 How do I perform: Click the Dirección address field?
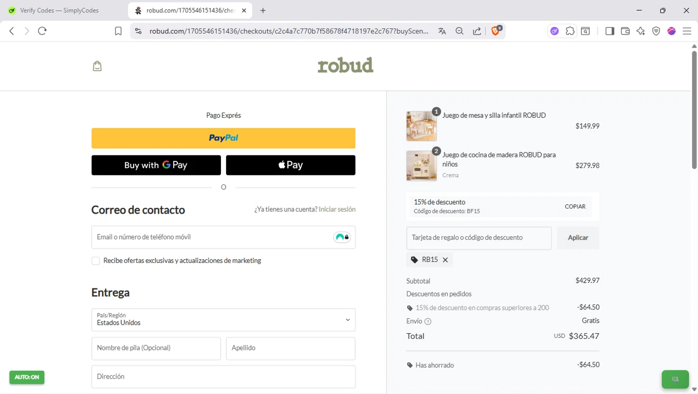coord(223,377)
